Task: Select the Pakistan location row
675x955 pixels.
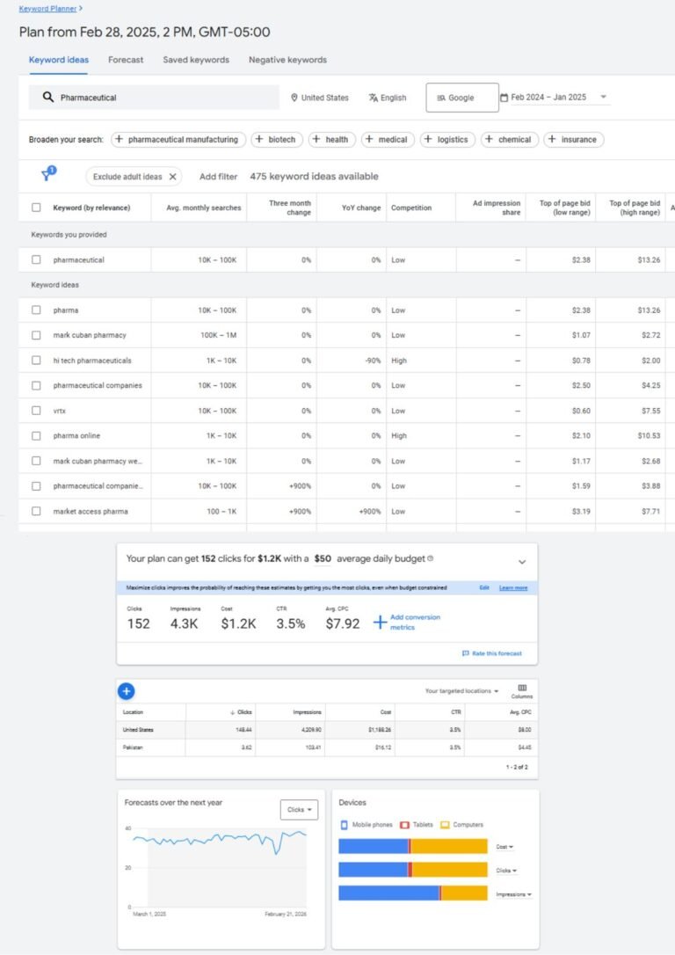Action: pos(327,747)
